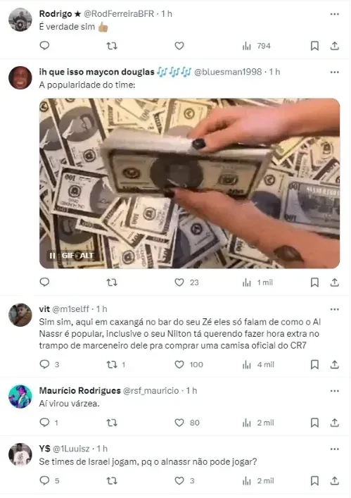This screenshot has height=498, width=351.
Task: Pause the money GIF
Action: coord(52,256)
